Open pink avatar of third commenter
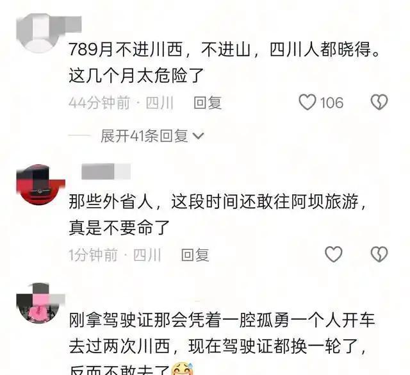 [x=38, y=304]
